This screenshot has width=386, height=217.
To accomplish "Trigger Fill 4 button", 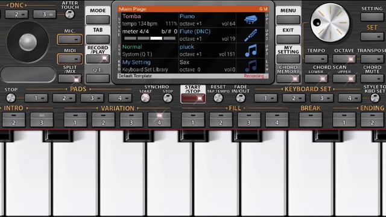I will pyautogui.click(x=277, y=119).
